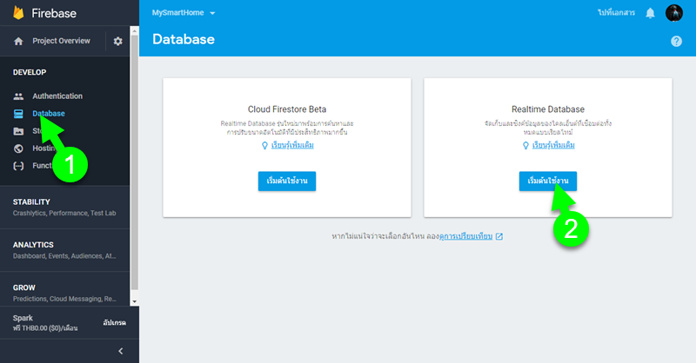Collapse the sidebar with left chevron

[121, 351]
